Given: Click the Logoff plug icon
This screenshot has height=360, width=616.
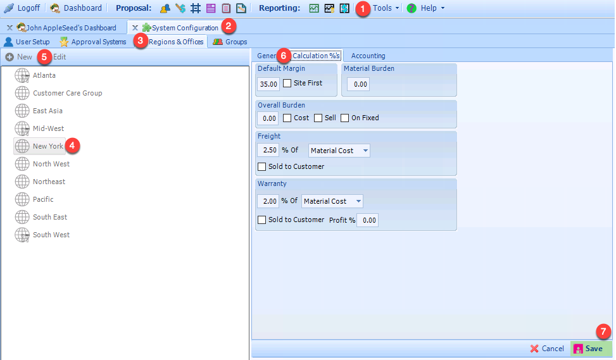Looking at the screenshot, I should [9, 8].
